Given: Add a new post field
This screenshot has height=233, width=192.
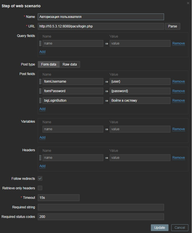Looking at the screenshot, I should coord(42,109).
